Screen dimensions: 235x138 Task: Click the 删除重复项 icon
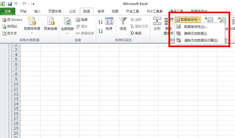[169, 21]
